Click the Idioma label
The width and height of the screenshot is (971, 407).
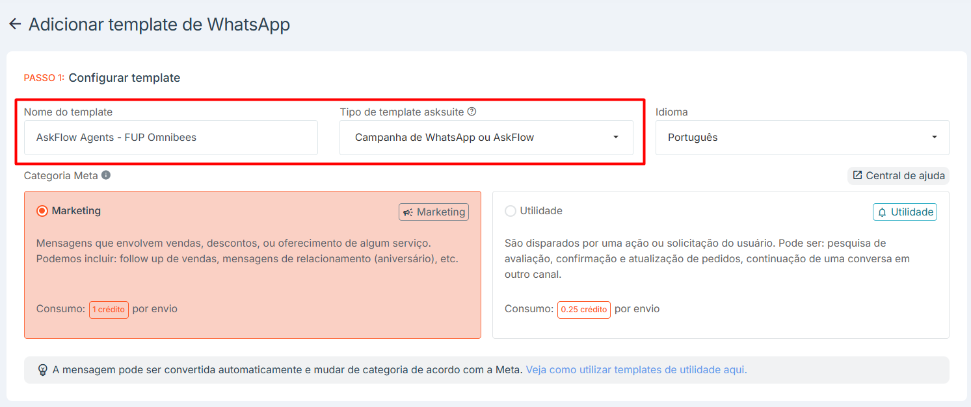[672, 112]
